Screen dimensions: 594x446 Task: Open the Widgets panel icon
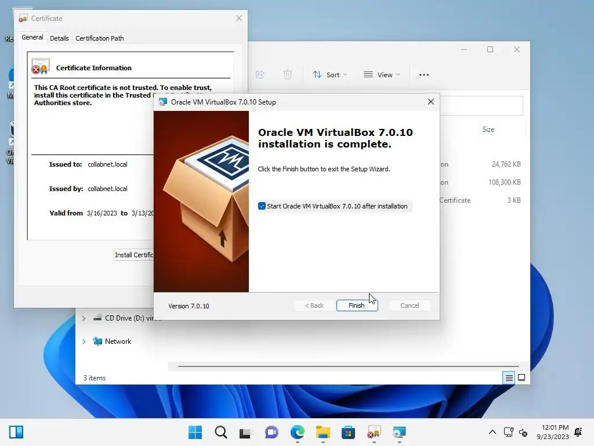(16, 432)
